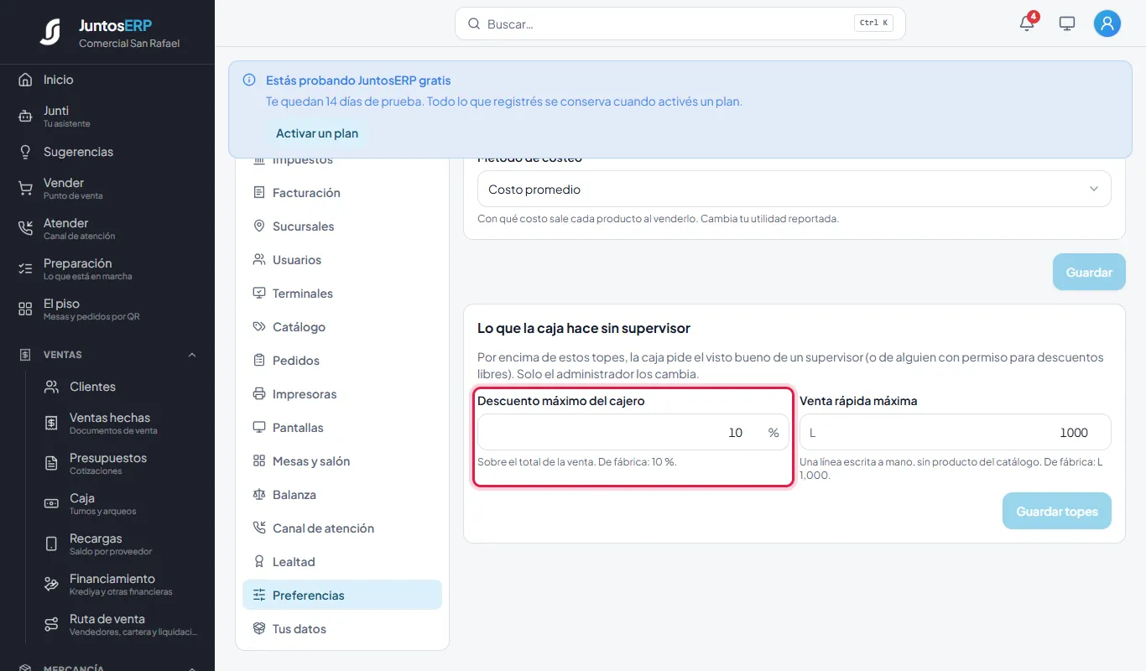
Task: Open the notifications bell icon
Action: click(1027, 23)
